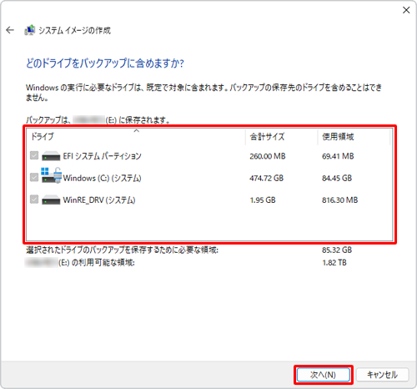Select the EFI システム パーティション row label
Viewport: 417px width, 389px height.
pyautogui.click(x=102, y=156)
